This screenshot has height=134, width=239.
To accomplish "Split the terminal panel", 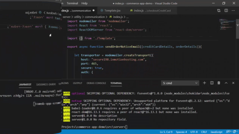I will 212,83.
